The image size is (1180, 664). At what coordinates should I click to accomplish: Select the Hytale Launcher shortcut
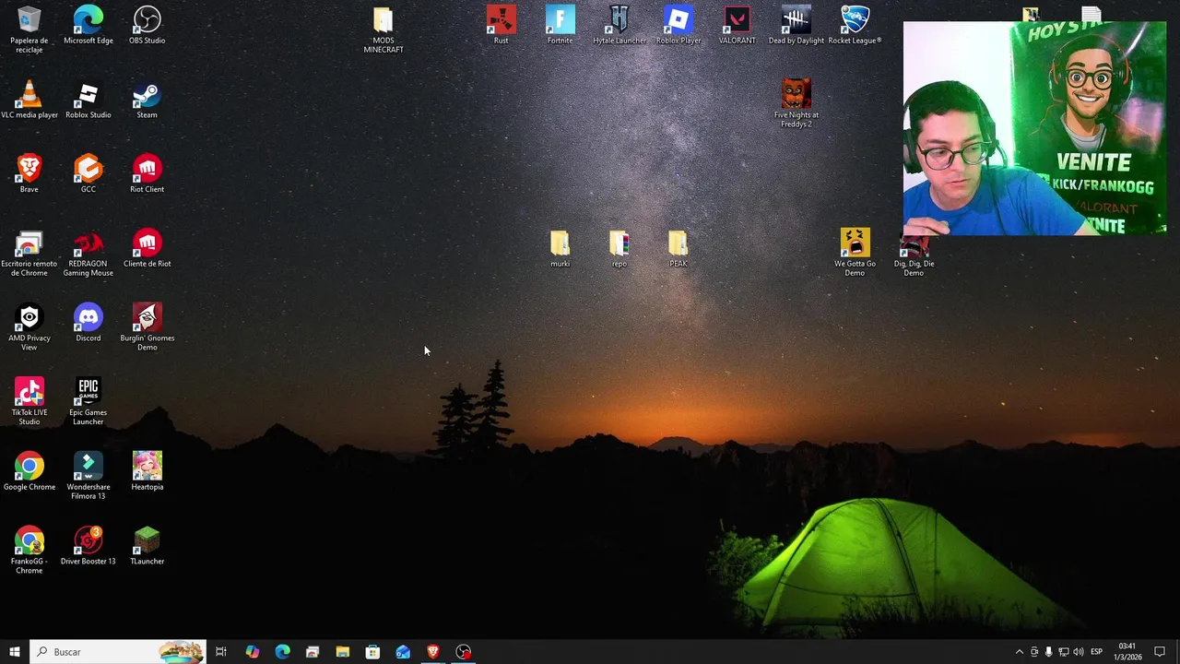(619, 25)
